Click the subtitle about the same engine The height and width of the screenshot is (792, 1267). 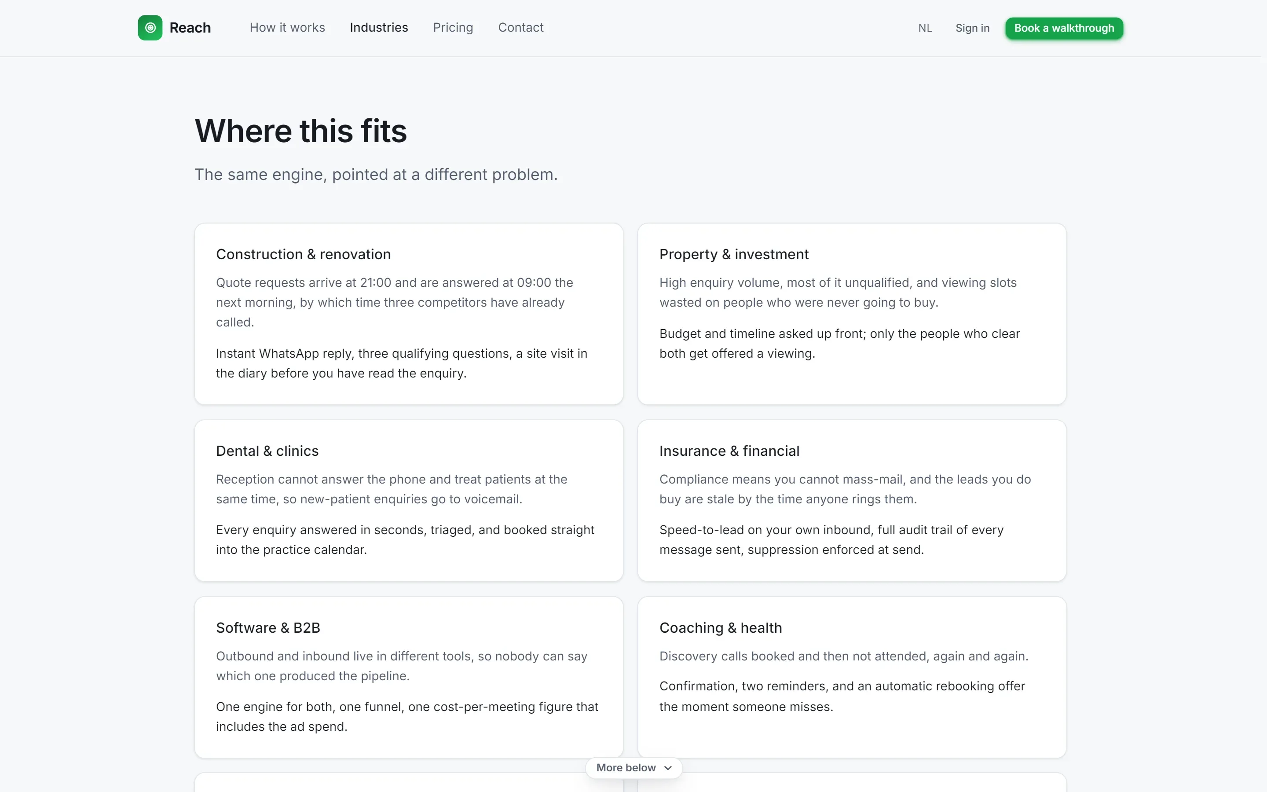coord(376,174)
